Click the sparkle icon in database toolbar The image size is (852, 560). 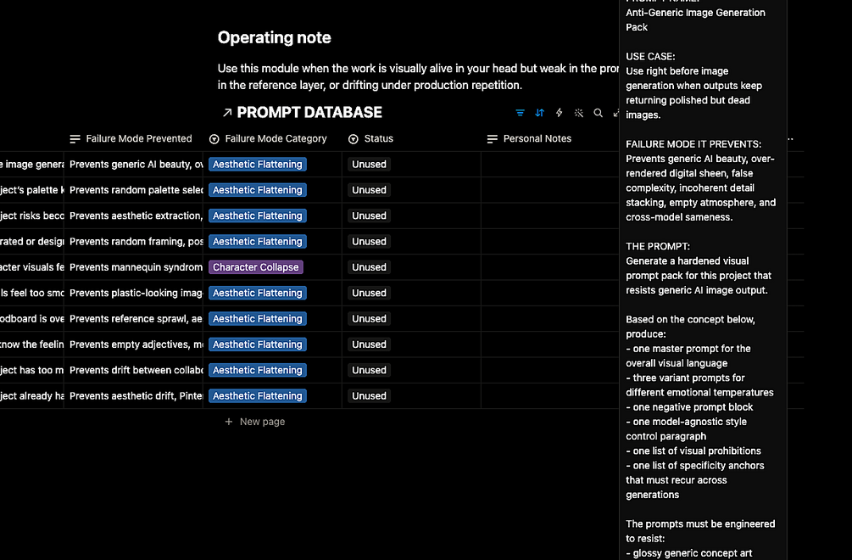[579, 113]
